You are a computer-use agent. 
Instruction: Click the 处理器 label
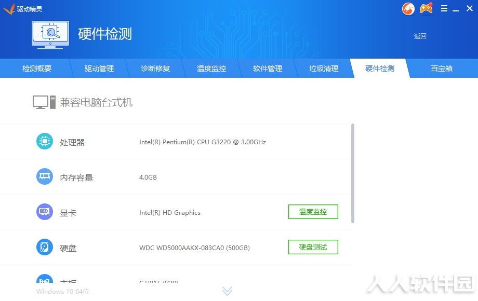[72, 142]
